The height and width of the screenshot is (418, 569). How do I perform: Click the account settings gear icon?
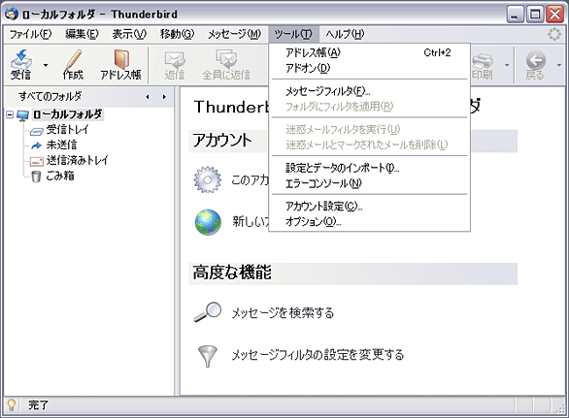click(x=207, y=179)
